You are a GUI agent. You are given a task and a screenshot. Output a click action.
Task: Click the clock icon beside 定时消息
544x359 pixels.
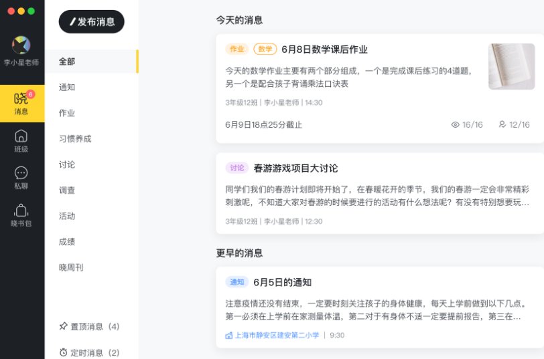click(63, 352)
